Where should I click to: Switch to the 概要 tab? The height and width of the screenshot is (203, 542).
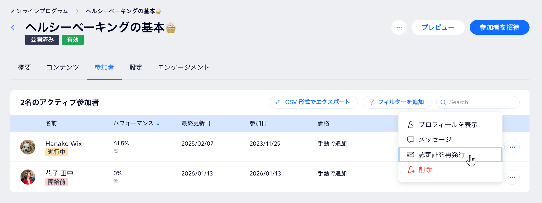pyautogui.click(x=24, y=67)
